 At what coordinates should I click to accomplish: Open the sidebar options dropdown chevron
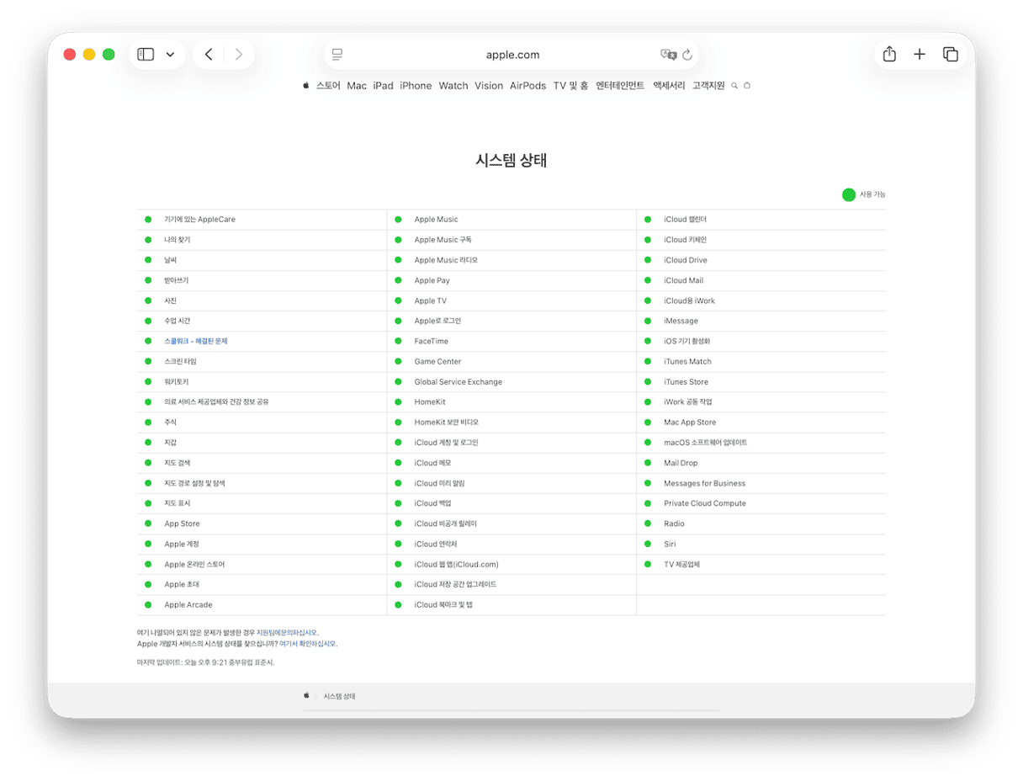[170, 55]
